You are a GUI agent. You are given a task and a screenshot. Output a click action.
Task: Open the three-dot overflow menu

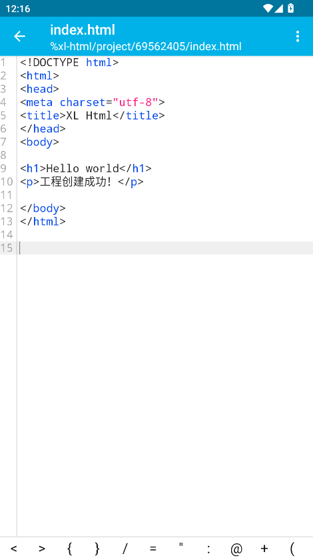click(298, 36)
